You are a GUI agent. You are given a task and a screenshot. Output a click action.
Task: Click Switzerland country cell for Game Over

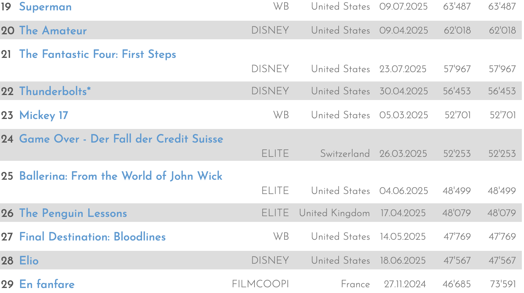click(345, 154)
